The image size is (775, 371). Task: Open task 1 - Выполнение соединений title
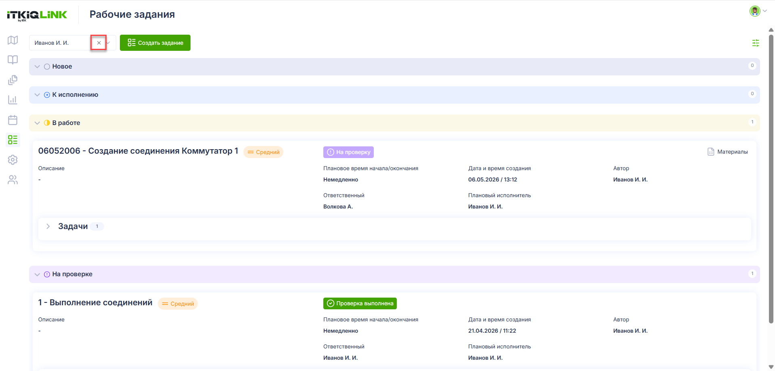(95, 302)
